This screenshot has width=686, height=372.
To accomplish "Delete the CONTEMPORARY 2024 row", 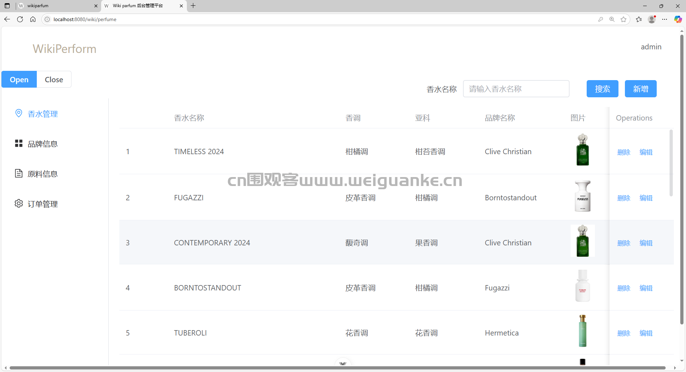I will 624,243.
